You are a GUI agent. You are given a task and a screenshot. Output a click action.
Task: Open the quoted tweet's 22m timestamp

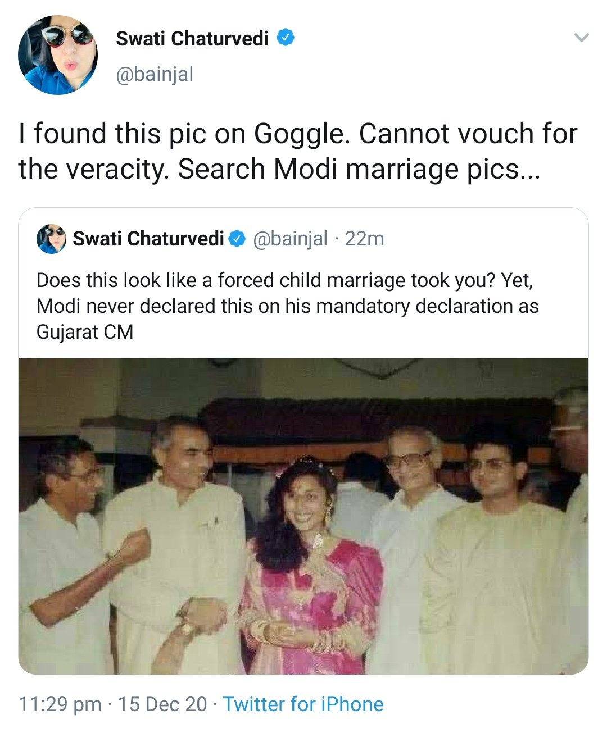pyautogui.click(x=364, y=239)
